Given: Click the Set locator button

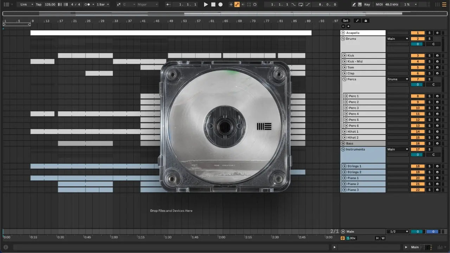Looking at the screenshot, I should (x=346, y=21).
